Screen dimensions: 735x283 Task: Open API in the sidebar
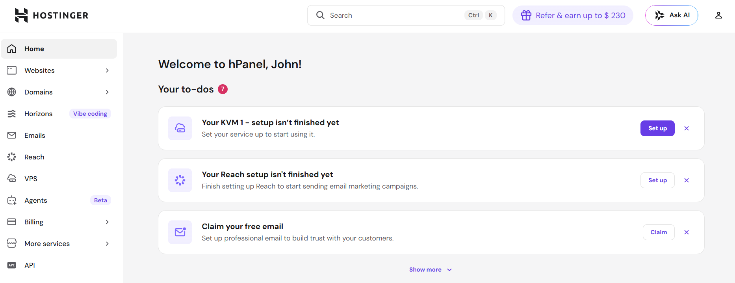(x=59, y=265)
